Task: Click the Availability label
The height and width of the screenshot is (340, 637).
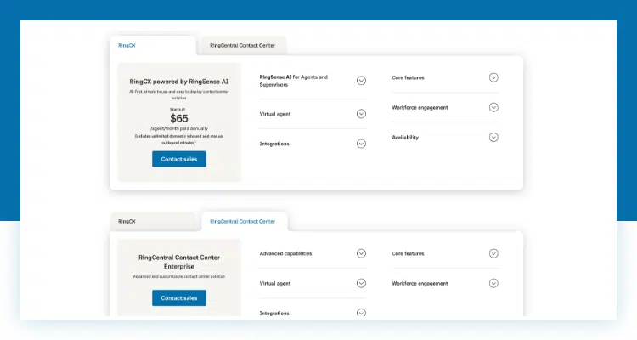Action: pos(405,138)
